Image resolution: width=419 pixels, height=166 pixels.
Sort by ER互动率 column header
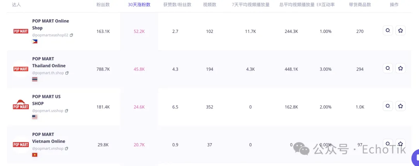click(326, 5)
